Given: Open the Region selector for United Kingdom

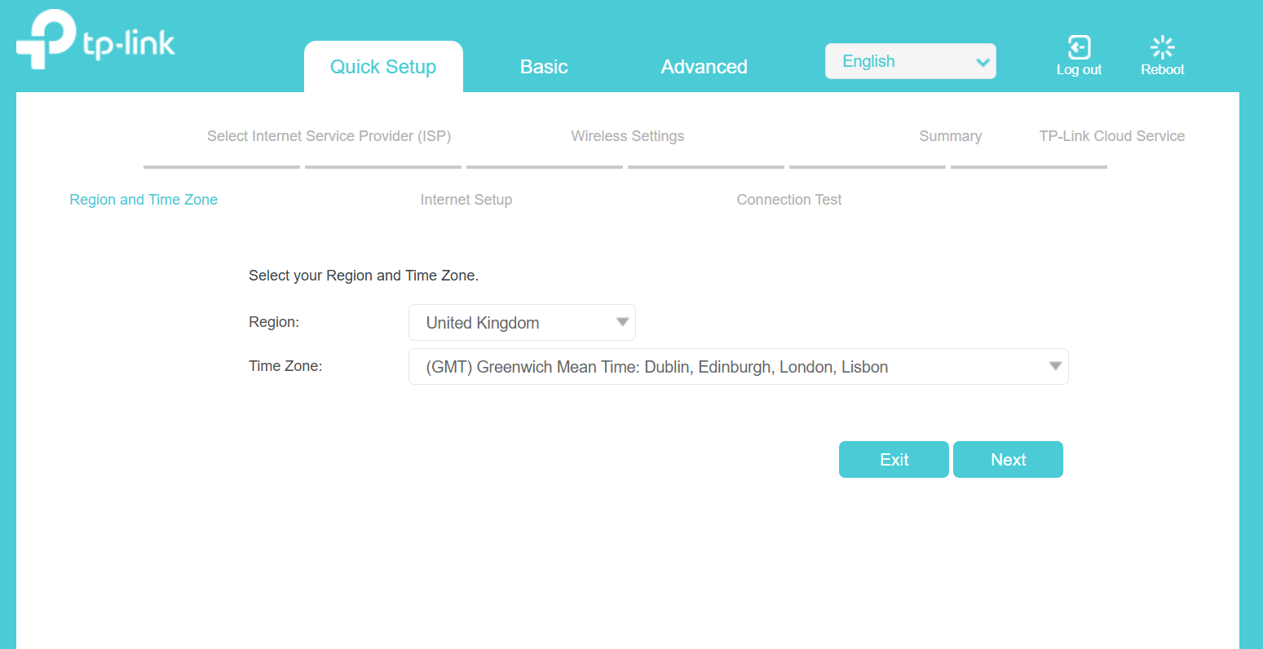Looking at the screenshot, I should click(x=522, y=322).
